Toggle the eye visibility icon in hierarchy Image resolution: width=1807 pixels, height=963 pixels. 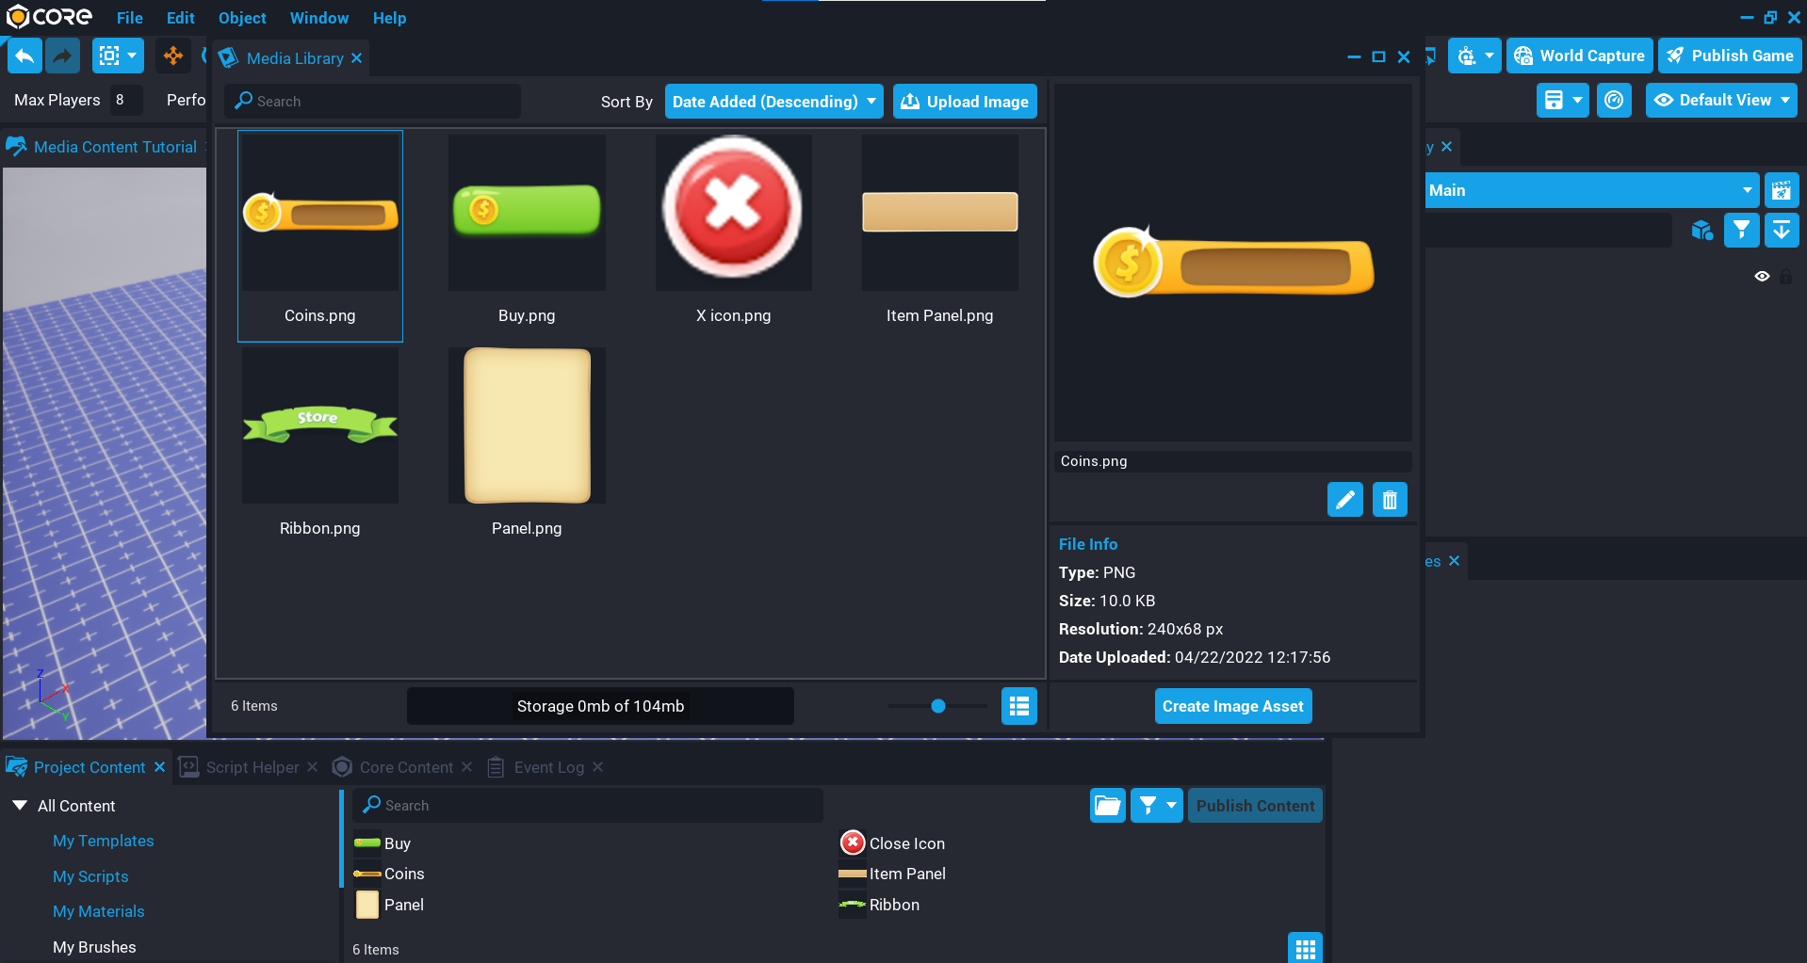point(1762,277)
